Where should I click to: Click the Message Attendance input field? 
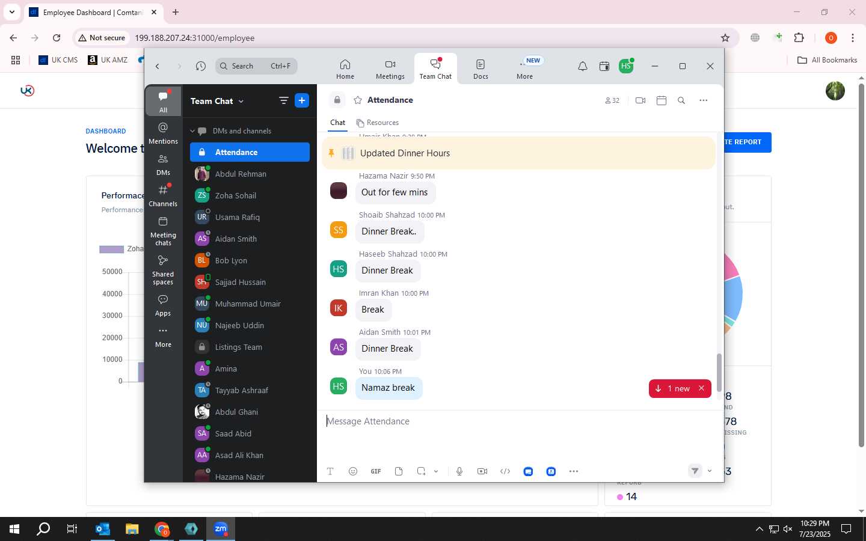coord(520,421)
